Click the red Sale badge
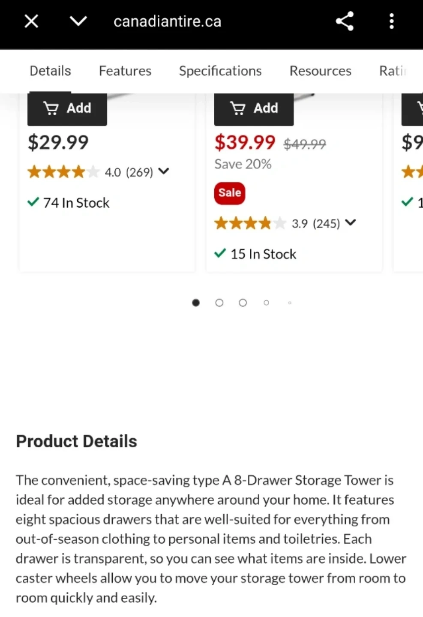Image resolution: width=423 pixels, height=617 pixels. click(230, 193)
